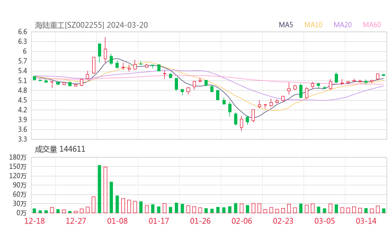Click the 01-08 date axis label
This screenshot has height=233, width=392.
pos(117,221)
